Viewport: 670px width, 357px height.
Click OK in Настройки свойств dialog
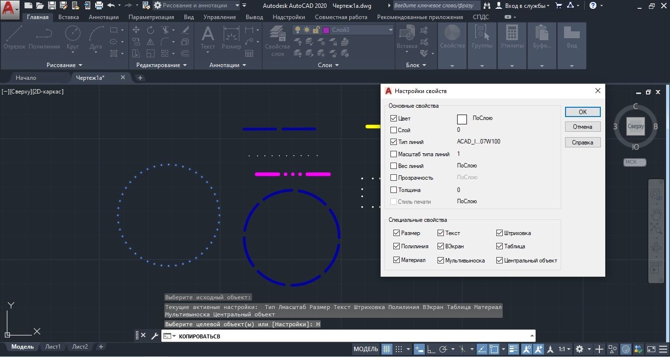click(x=583, y=112)
